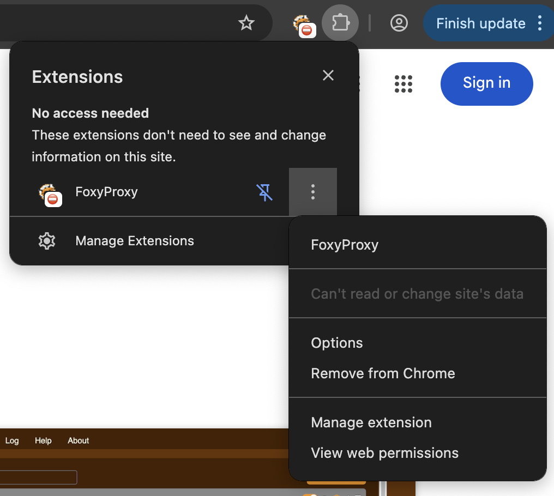Click the Manage Extensions gear icon
Image resolution: width=554 pixels, height=496 pixels.
[x=47, y=241]
